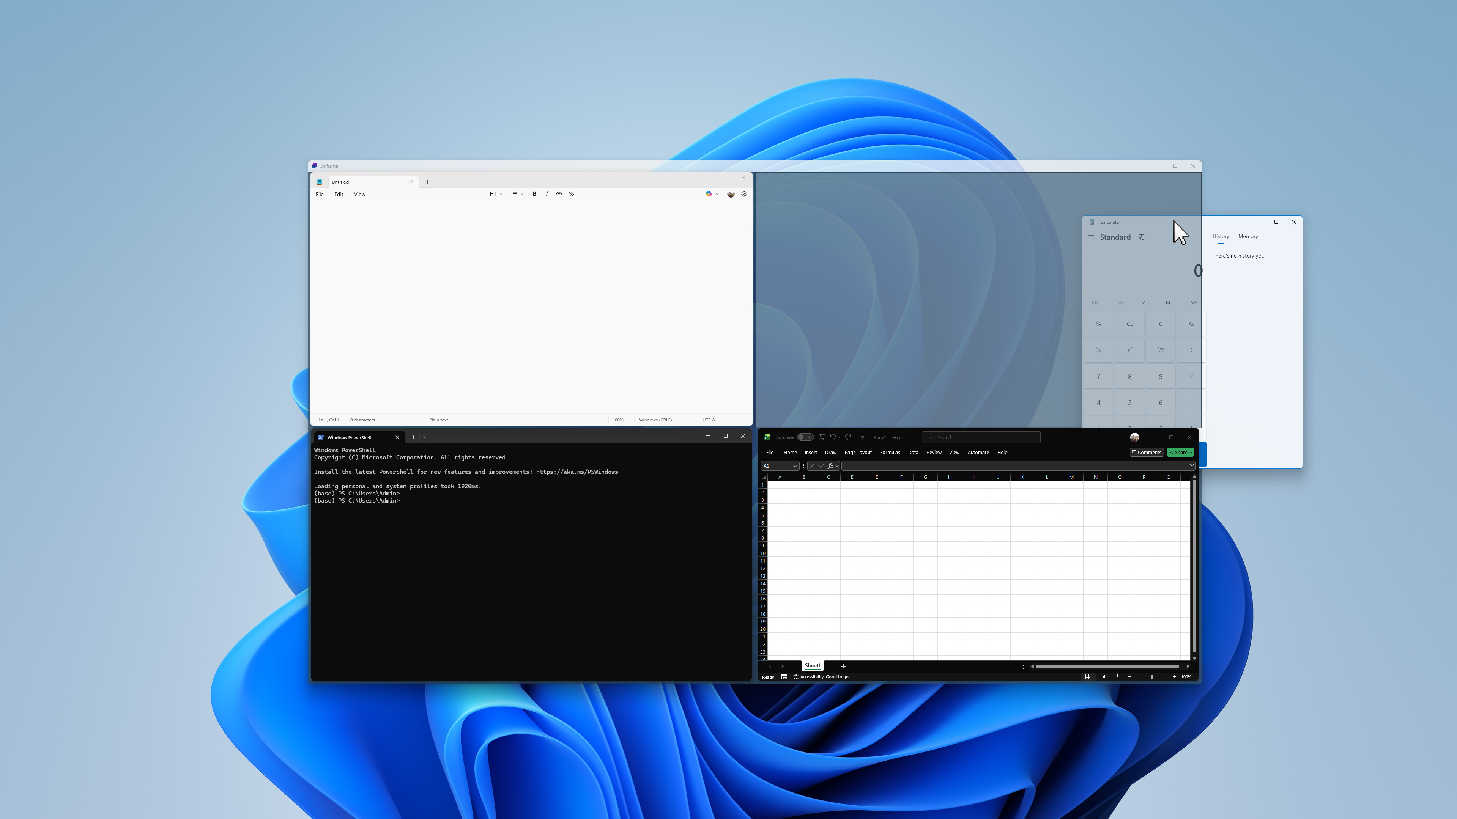Expand the Name Box dropdown in Excel

795,466
